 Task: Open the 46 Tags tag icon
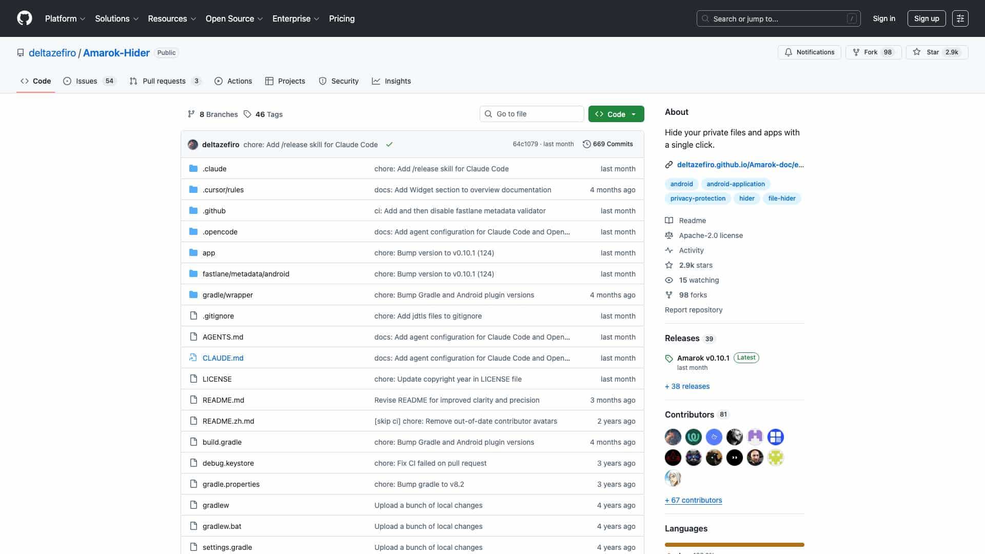(247, 114)
